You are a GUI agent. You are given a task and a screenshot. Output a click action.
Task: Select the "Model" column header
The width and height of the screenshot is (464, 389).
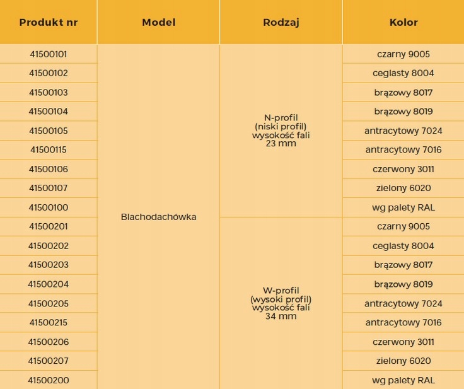click(x=158, y=23)
